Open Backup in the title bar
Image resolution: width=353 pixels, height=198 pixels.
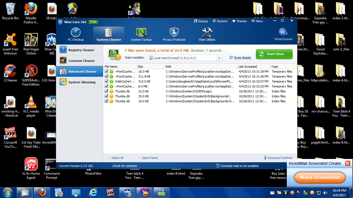[201, 21]
